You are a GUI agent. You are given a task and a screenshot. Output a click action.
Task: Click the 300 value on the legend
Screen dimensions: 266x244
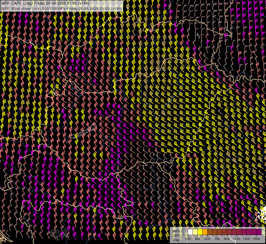[x=198, y=239]
